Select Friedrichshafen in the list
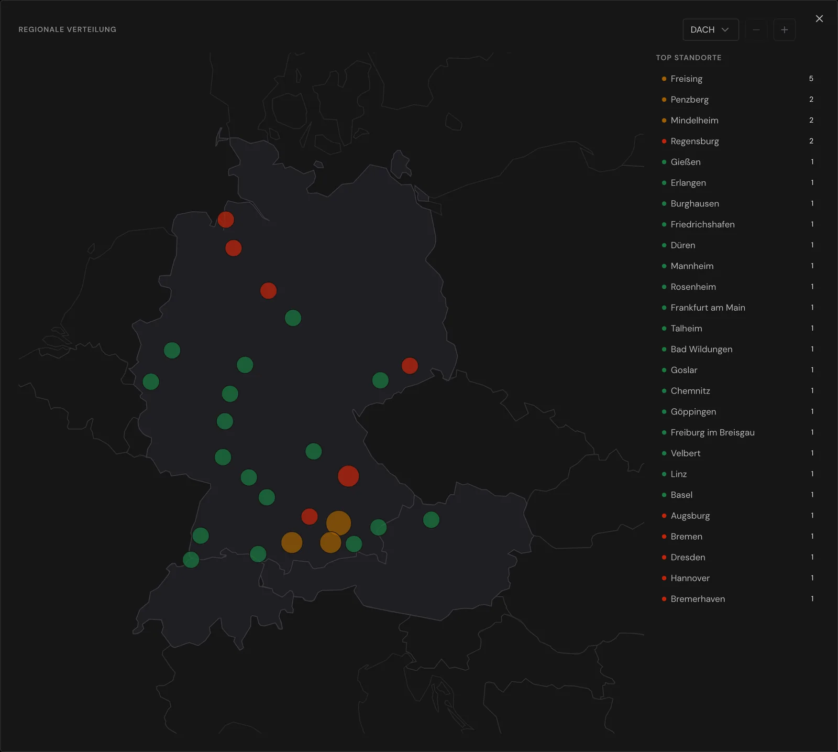 [737, 224]
